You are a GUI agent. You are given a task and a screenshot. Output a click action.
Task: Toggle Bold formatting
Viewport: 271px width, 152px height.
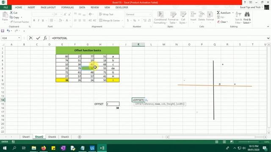34,21
